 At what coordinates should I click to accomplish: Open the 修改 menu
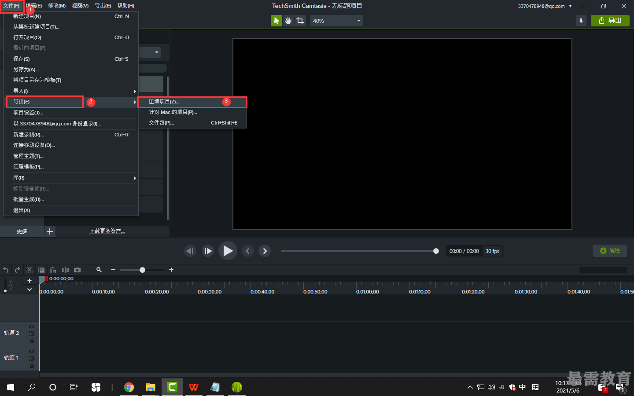click(x=57, y=6)
